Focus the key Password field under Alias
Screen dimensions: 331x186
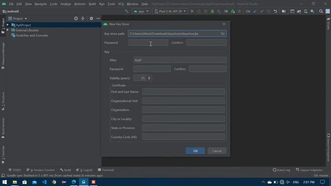tap(152, 69)
